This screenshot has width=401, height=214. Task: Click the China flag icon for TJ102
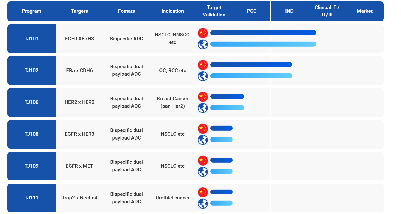point(203,65)
